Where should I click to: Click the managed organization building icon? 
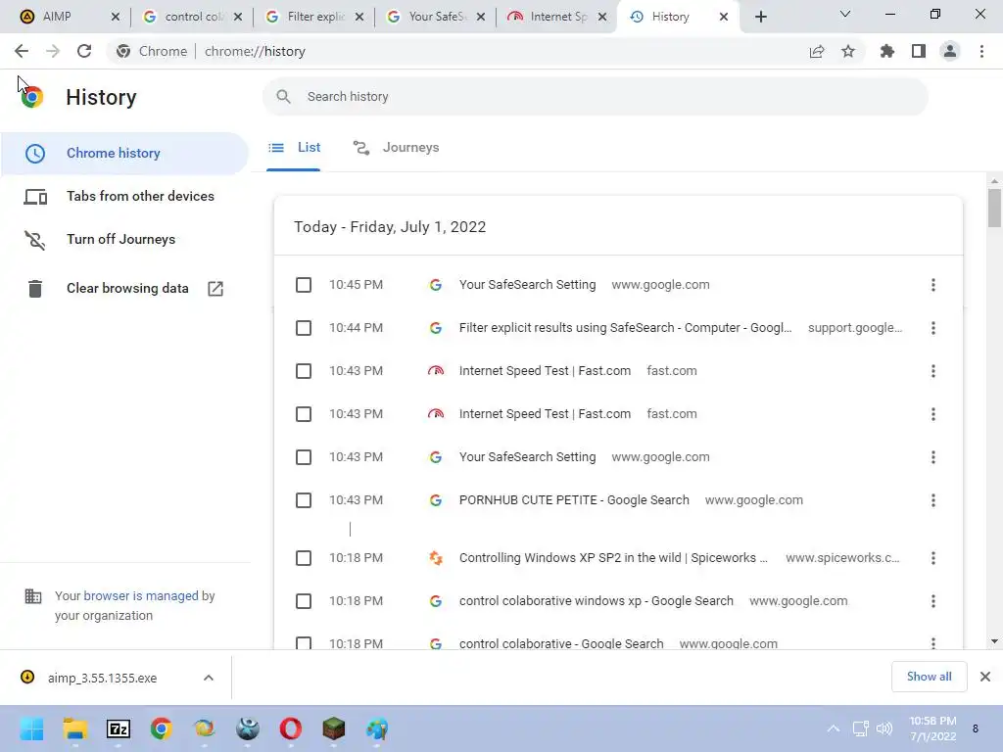33,596
